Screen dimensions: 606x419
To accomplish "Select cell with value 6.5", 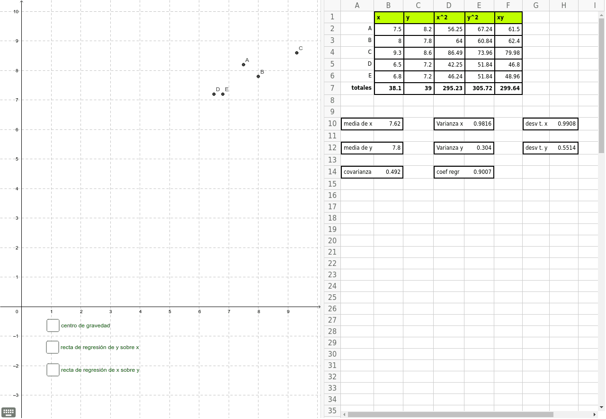I will point(389,64).
